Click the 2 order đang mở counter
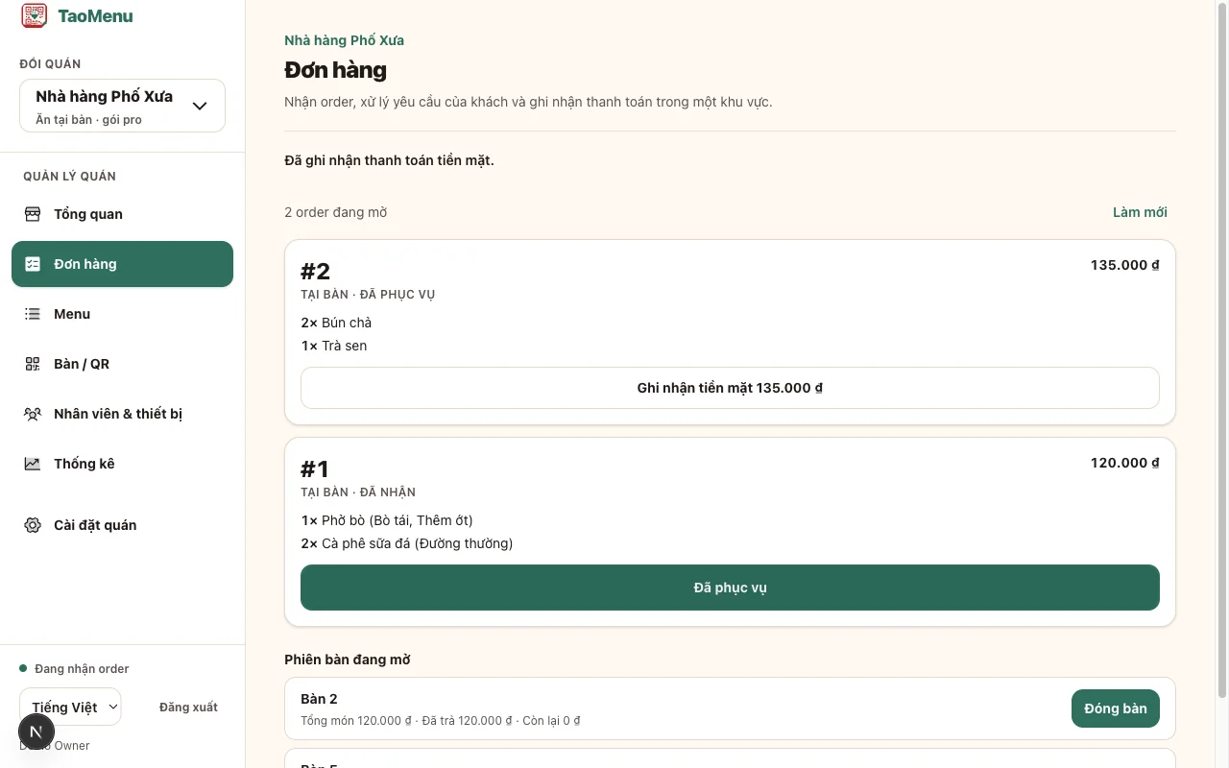Image resolution: width=1229 pixels, height=768 pixels. pyautogui.click(x=336, y=212)
